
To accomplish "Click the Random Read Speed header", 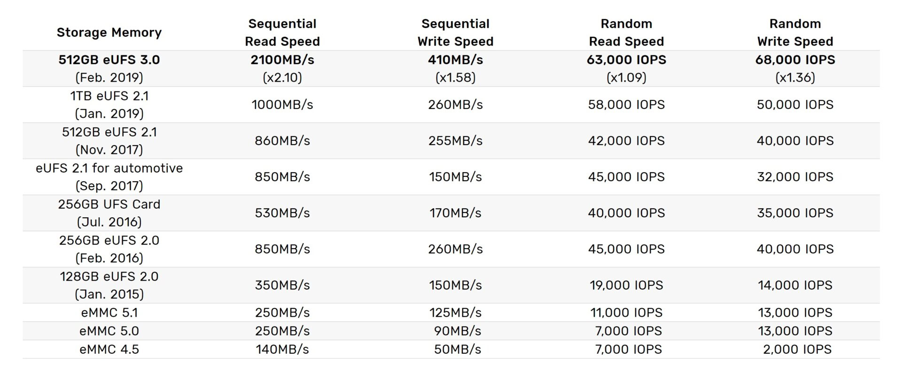I will [626, 32].
